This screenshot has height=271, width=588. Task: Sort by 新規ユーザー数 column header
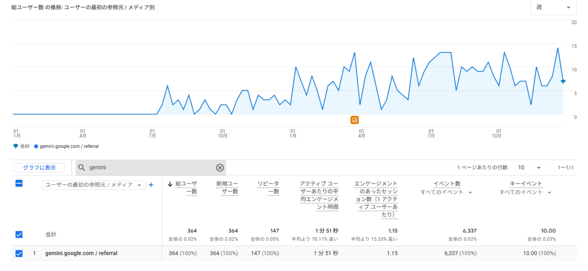click(x=227, y=187)
